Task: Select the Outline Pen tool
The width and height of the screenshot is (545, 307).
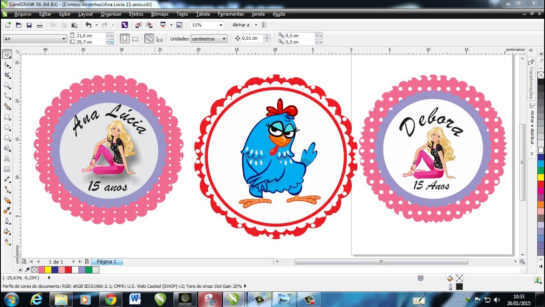Action: pyautogui.click(x=7, y=221)
